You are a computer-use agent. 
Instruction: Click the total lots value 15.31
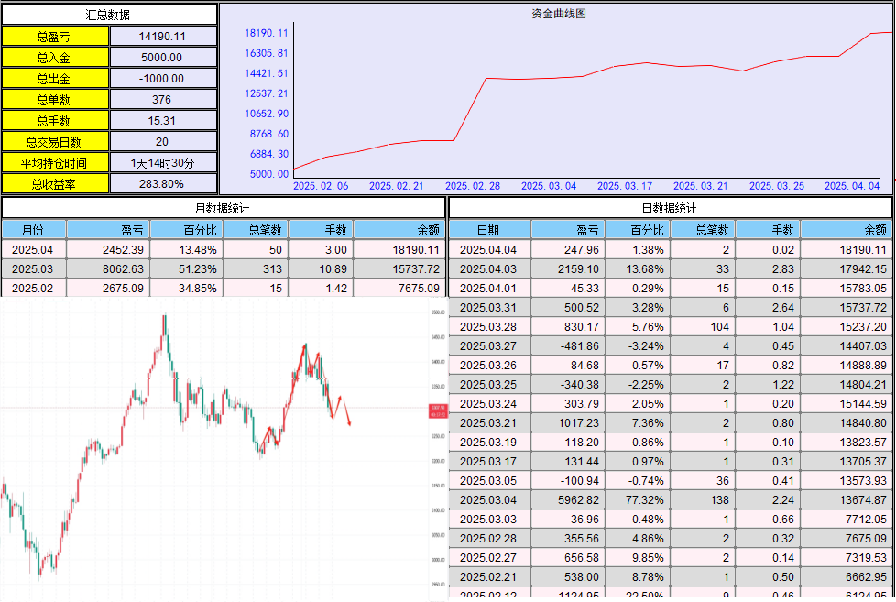[x=163, y=121]
